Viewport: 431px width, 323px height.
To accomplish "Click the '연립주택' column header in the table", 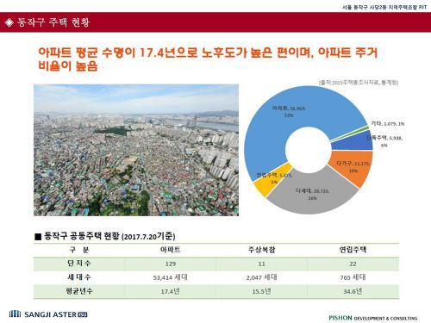I will point(353,250).
